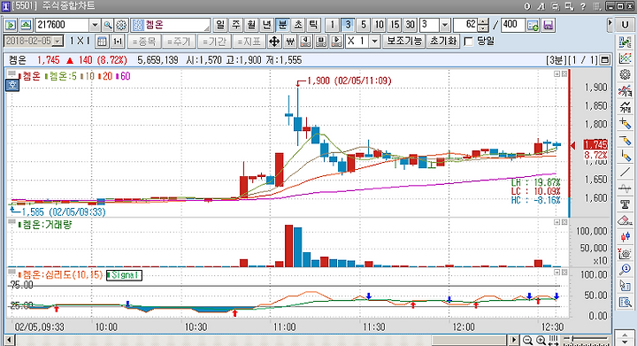Click the help question mark in title bar
The height and width of the screenshot is (346, 637).
pos(583,5)
